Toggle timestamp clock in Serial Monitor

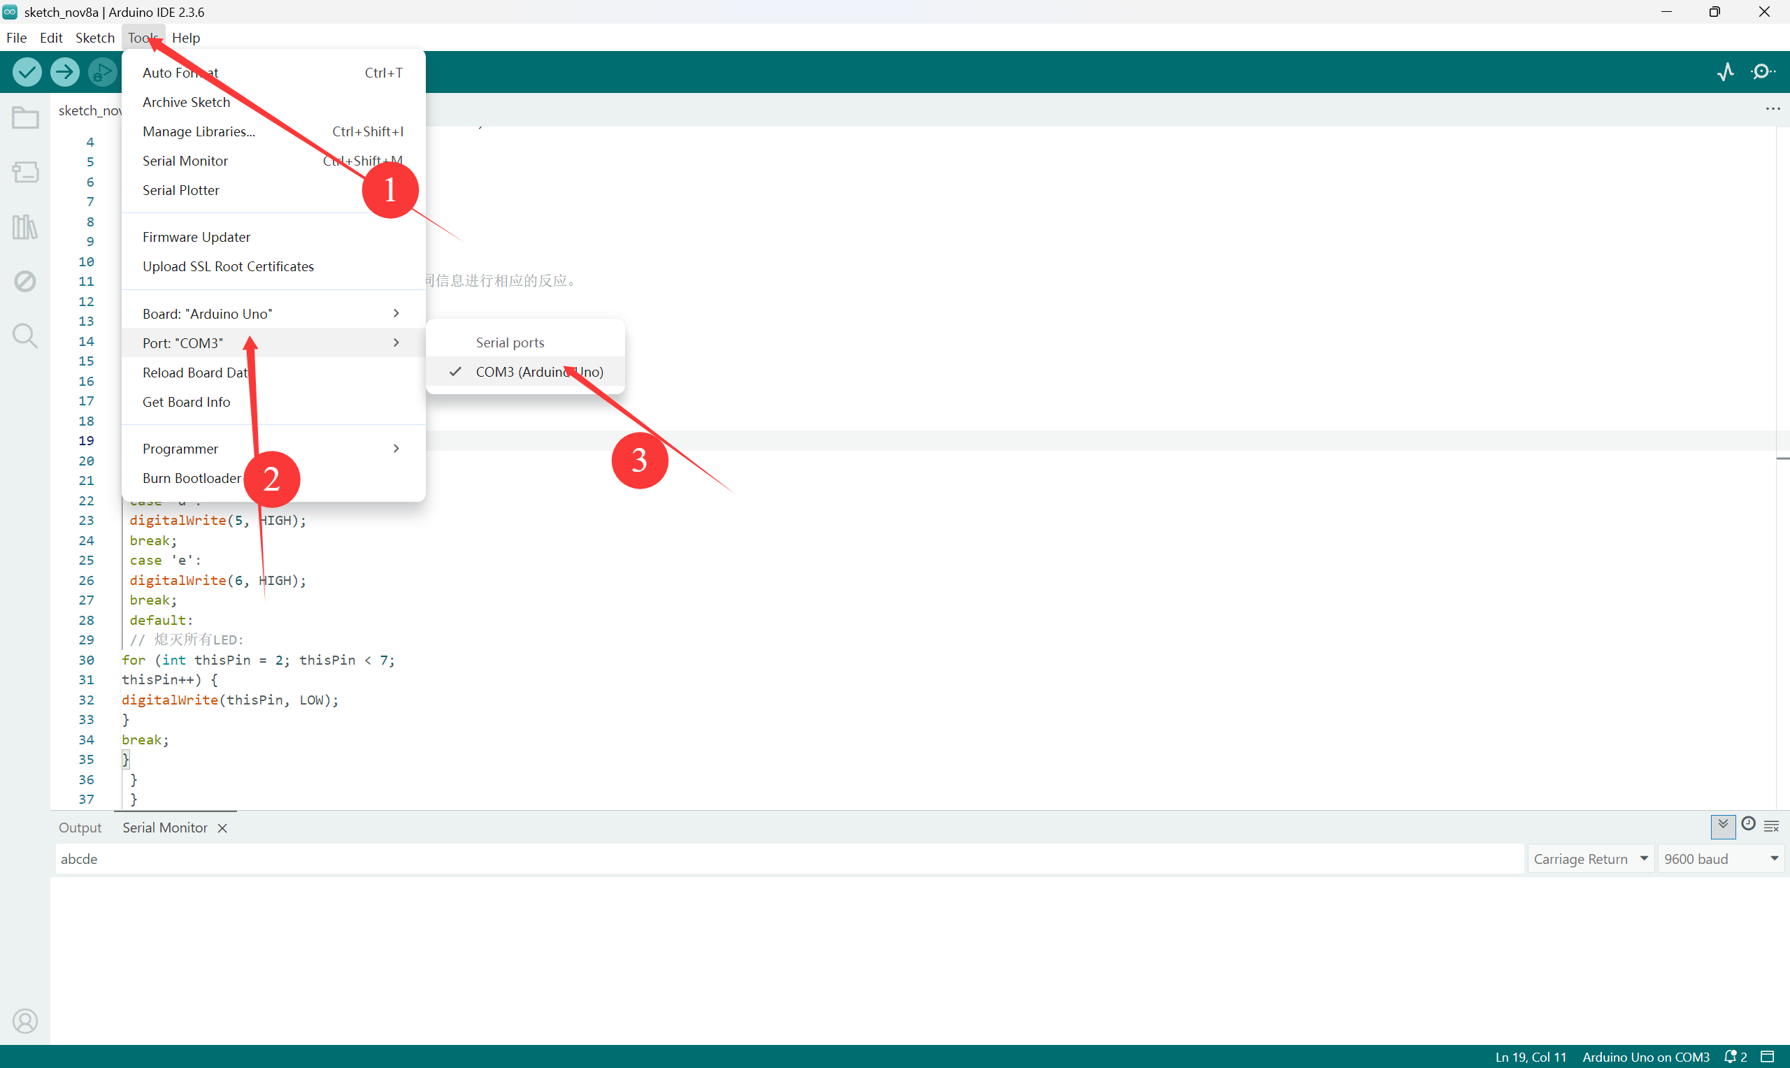tap(1747, 825)
